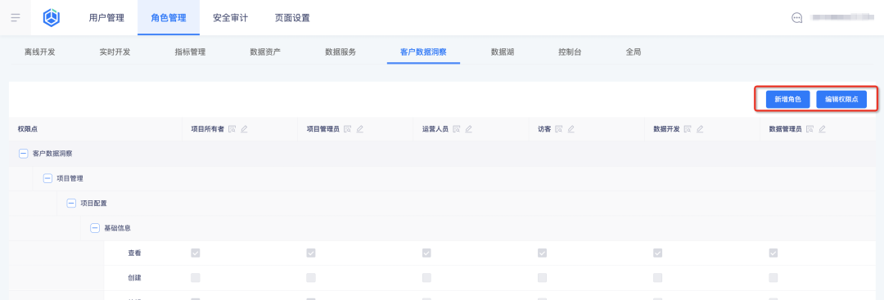Open the chat message icon

796,18
